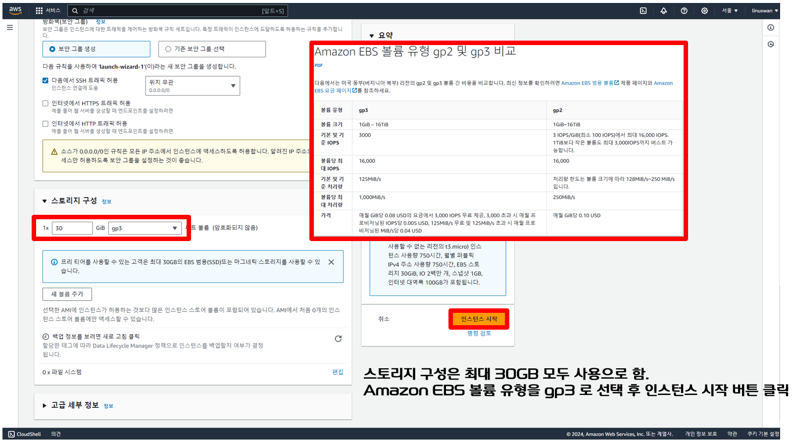Click 취소 to cancel the launch

(x=384, y=319)
